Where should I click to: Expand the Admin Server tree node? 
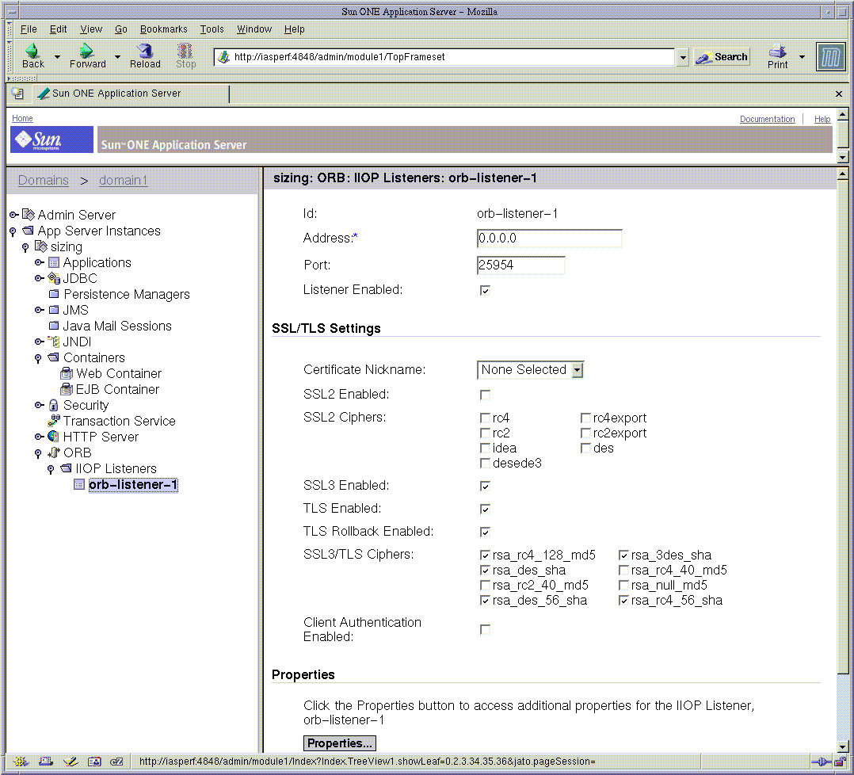[x=13, y=215]
